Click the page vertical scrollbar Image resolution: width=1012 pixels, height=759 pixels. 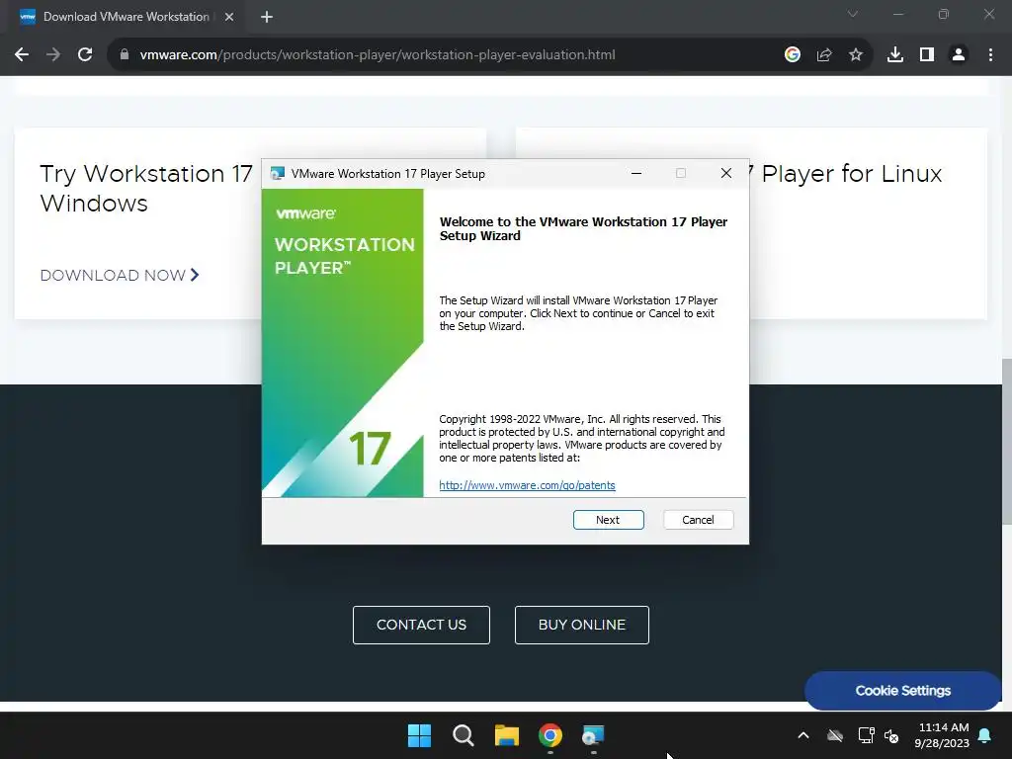click(1007, 442)
